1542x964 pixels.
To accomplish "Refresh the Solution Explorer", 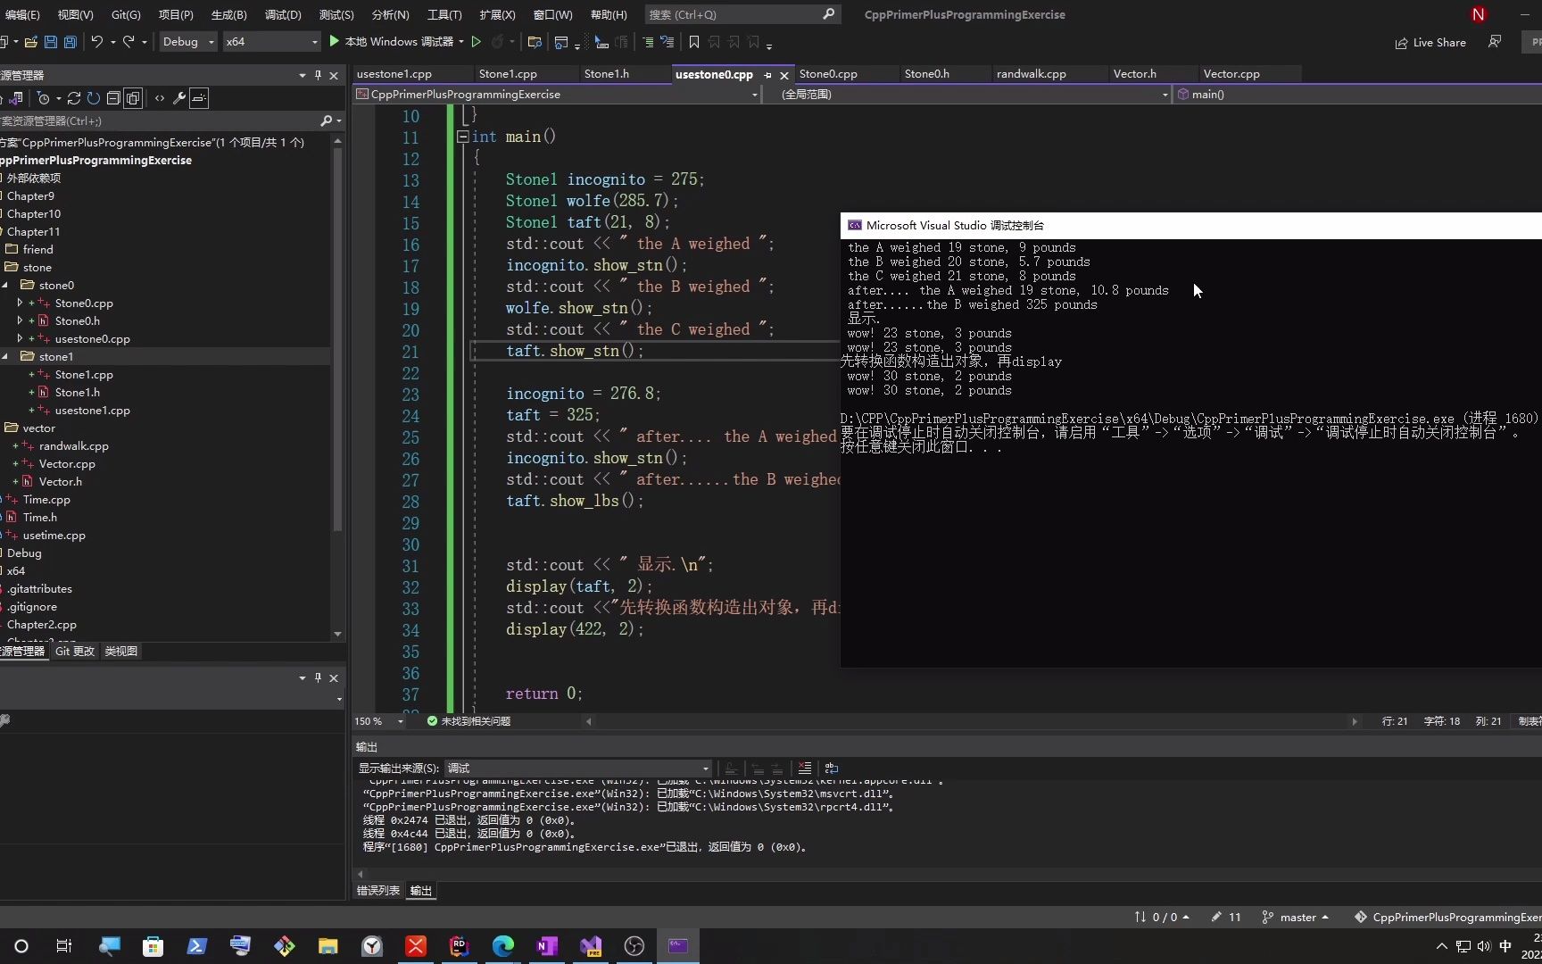I will click(x=93, y=98).
